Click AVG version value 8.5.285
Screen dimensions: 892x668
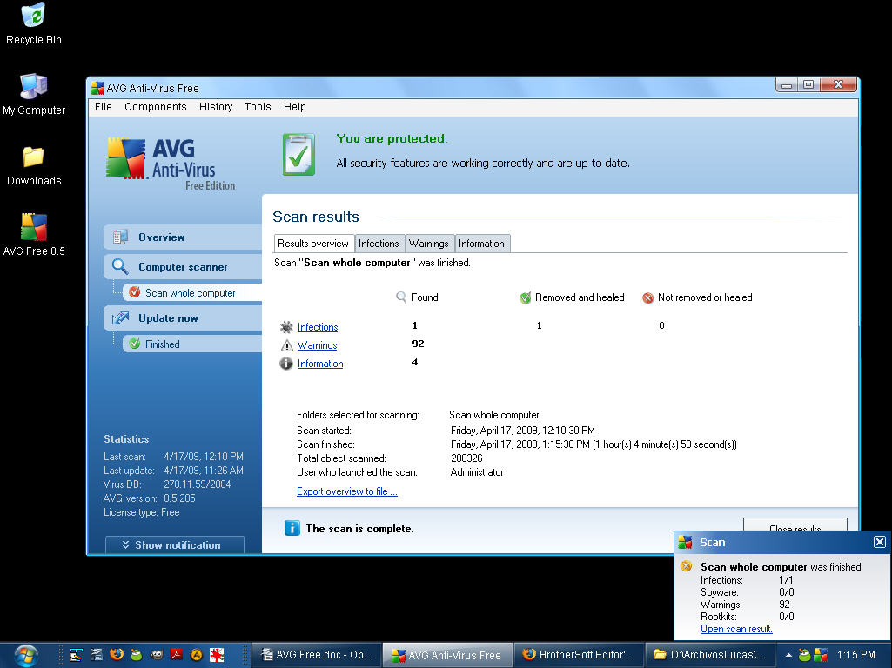tap(180, 498)
